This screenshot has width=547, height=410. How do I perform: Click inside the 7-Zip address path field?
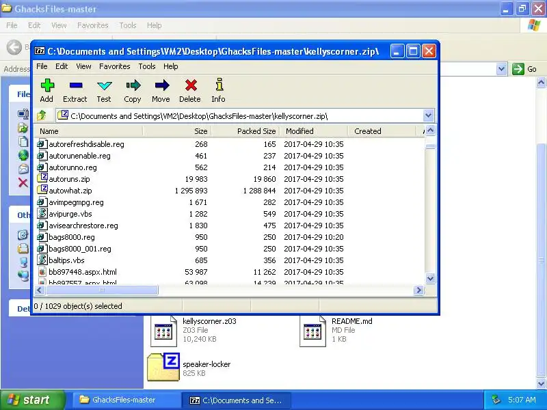pos(241,115)
